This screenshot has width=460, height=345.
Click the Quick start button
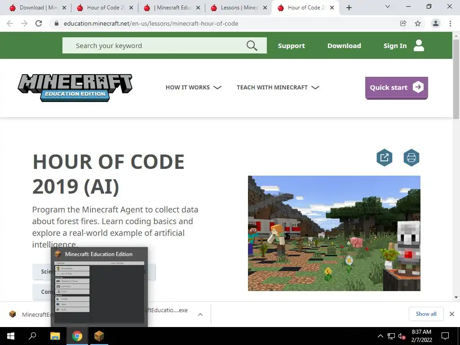click(396, 88)
